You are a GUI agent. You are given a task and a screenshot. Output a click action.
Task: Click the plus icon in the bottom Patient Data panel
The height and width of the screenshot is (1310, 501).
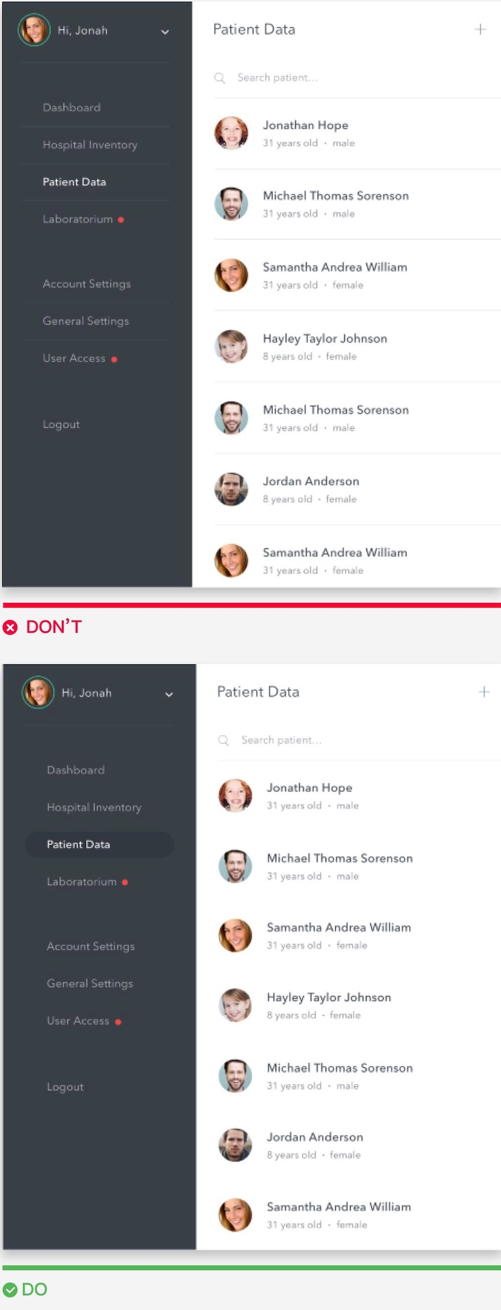point(484,692)
